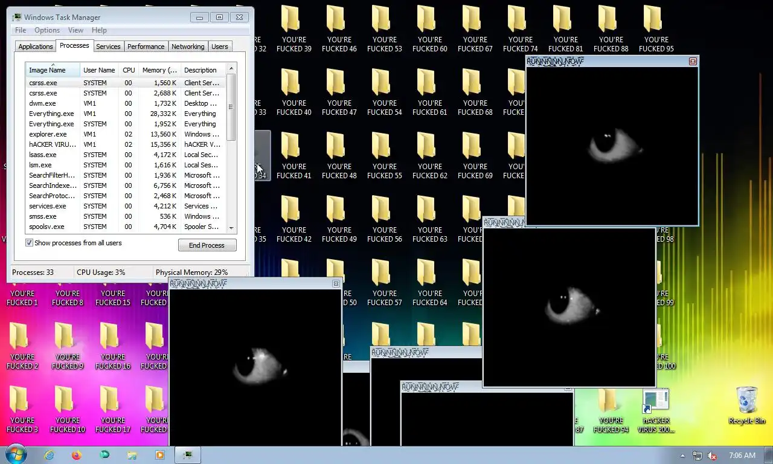Toggle Show processes from all users checkbox
Image resolution: width=773 pixels, height=464 pixels.
(29, 243)
